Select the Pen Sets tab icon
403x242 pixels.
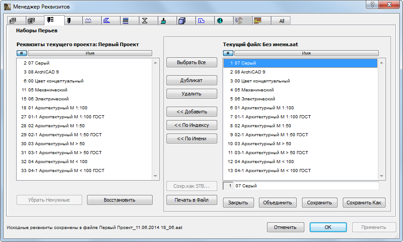coord(54,20)
